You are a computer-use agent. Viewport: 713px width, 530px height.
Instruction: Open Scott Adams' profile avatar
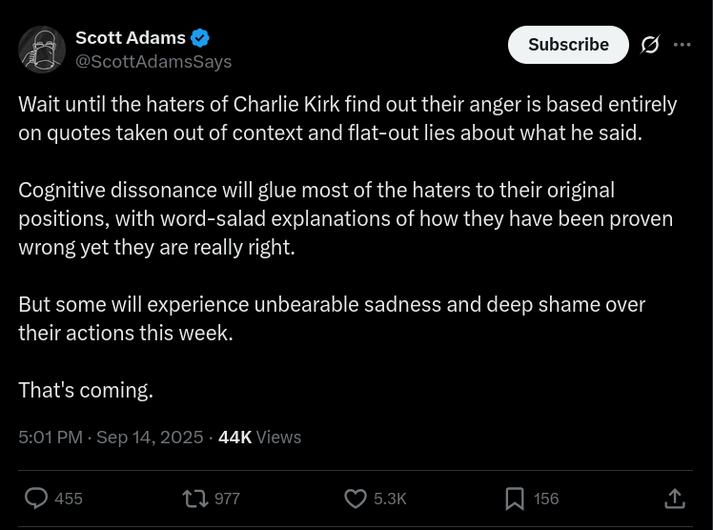(43, 50)
